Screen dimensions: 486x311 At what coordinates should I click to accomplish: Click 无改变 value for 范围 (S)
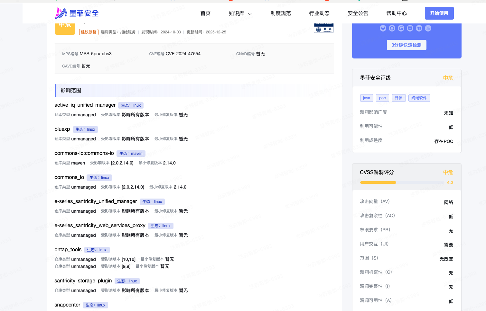(446, 259)
